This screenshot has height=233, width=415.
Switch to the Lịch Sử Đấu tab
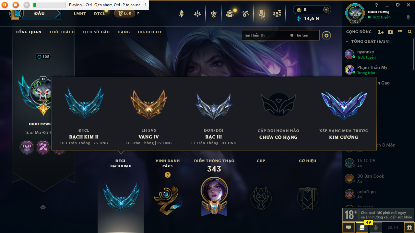coord(96,32)
